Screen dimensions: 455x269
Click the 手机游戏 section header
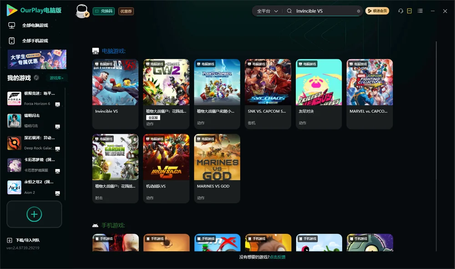(113, 225)
